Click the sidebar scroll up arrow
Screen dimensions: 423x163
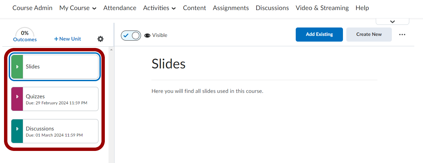(112, 50)
